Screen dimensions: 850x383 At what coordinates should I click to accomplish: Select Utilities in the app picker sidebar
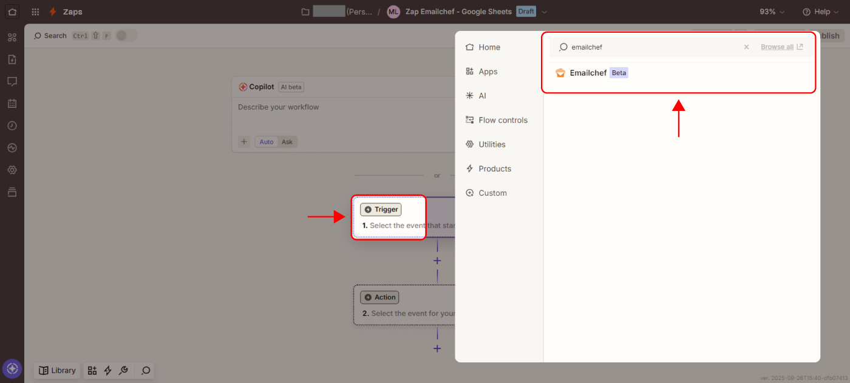pos(492,144)
